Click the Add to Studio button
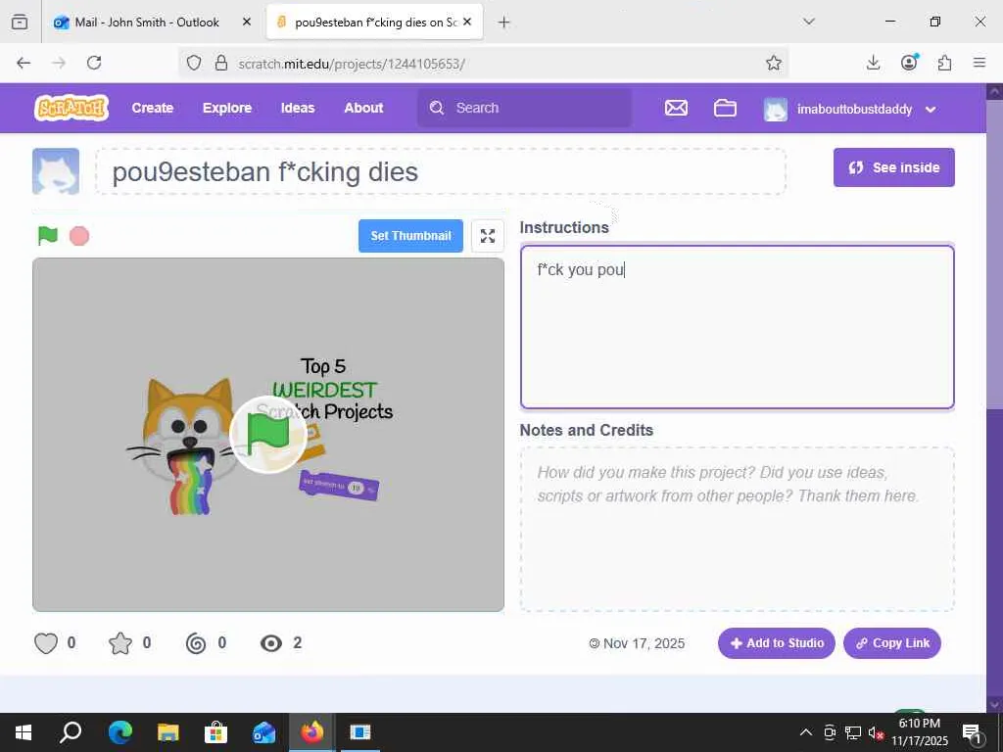 coord(777,643)
